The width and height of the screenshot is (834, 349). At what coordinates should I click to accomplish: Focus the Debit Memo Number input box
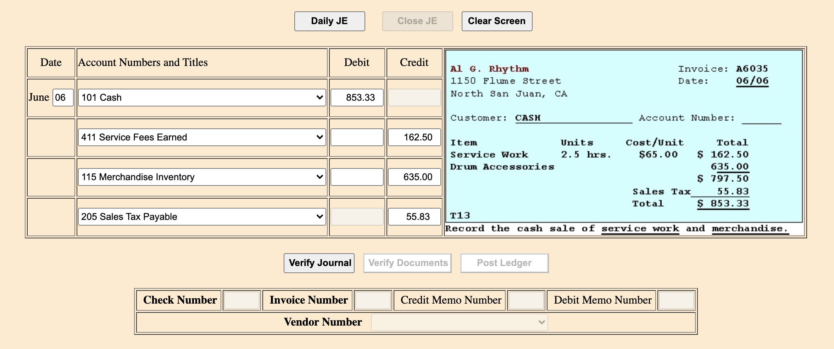tap(676, 300)
